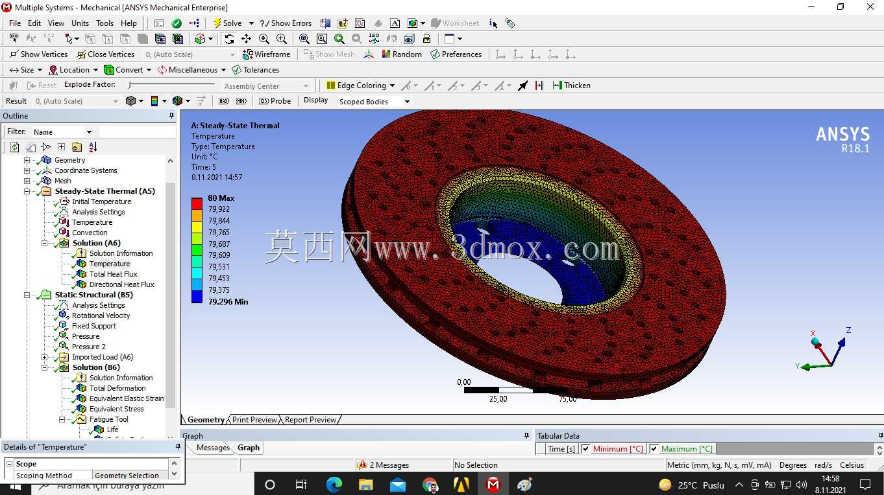The image size is (884, 495).
Task: Apply Random colors to the model
Action: tap(402, 54)
